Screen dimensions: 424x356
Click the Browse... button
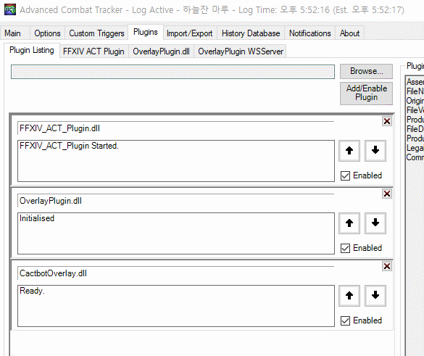point(367,71)
